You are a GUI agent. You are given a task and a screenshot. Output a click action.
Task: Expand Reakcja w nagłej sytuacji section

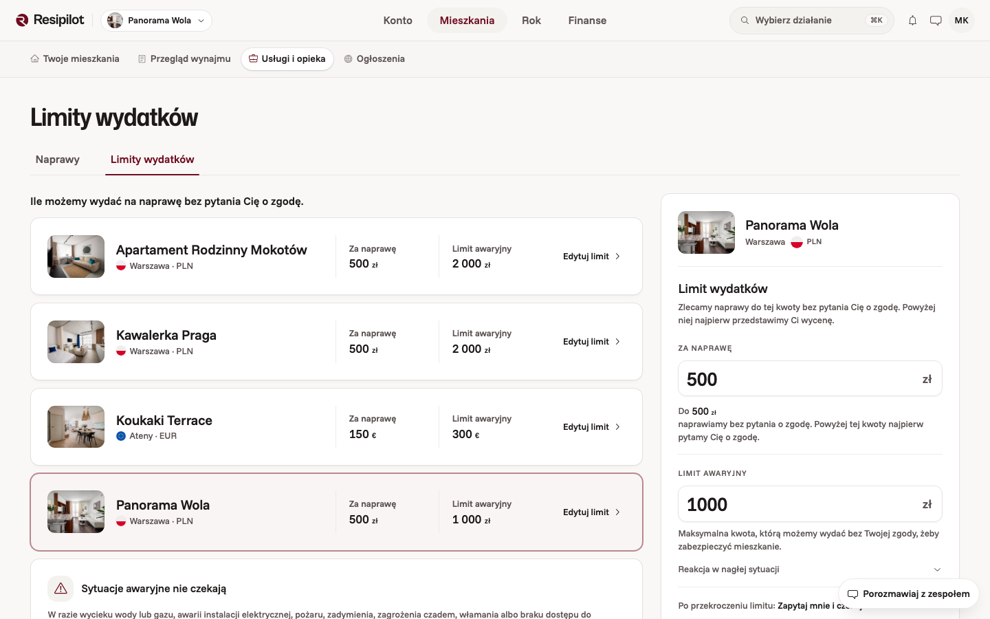tap(810, 569)
